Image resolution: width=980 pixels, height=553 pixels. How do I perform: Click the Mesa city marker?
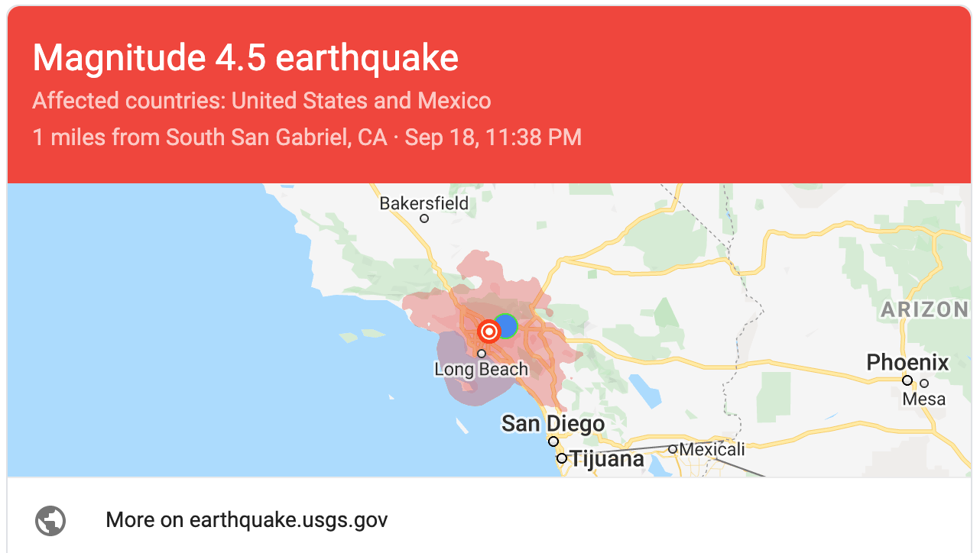[x=924, y=383]
